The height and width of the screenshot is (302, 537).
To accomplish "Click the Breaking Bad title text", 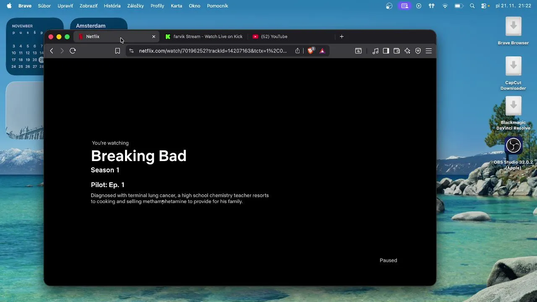I will click(x=138, y=156).
